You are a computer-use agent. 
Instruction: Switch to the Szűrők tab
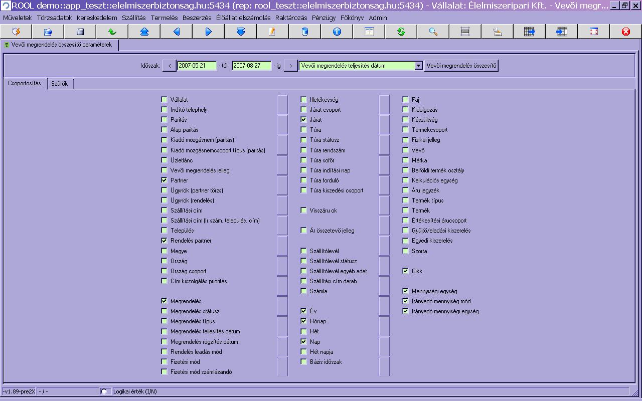pyautogui.click(x=60, y=84)
